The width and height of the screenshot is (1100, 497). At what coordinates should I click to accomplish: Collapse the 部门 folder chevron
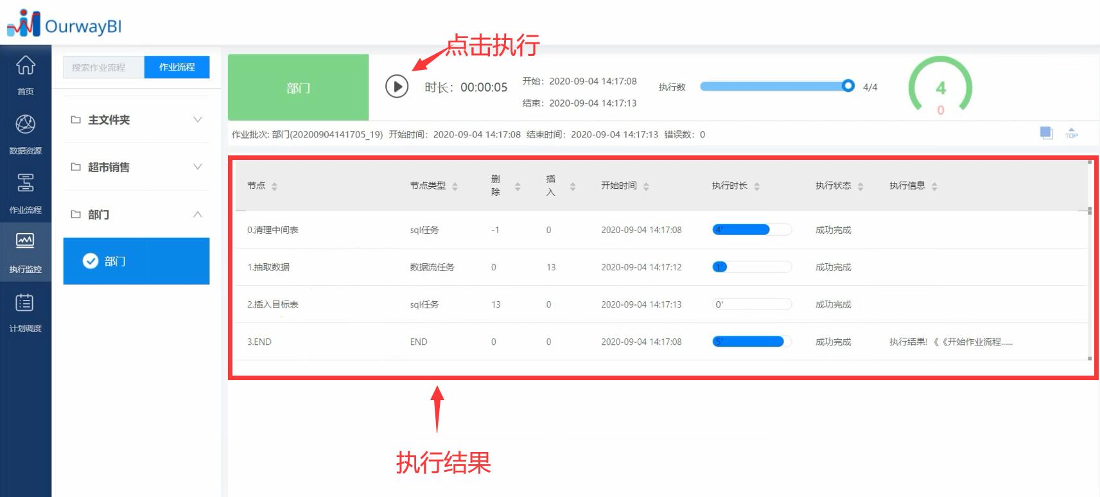[x=198, y=214]
